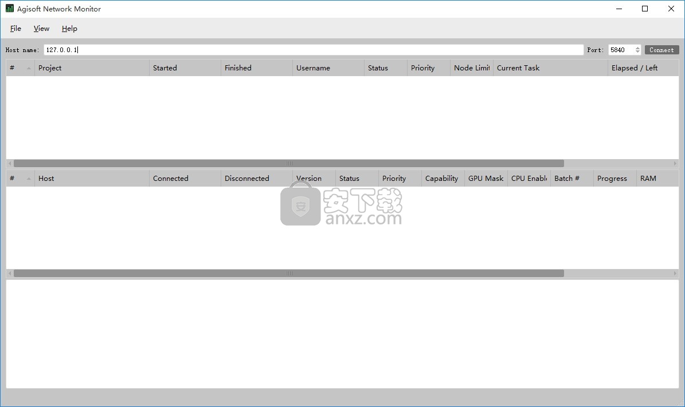The image size is (685, 407).
Task: Sort projects by the # column
Action: (x=20, y=68)
